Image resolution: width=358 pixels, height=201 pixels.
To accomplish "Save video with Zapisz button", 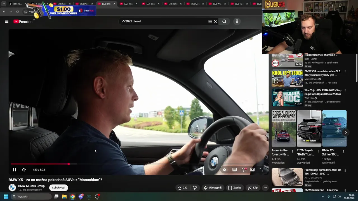I will (235, 188).
